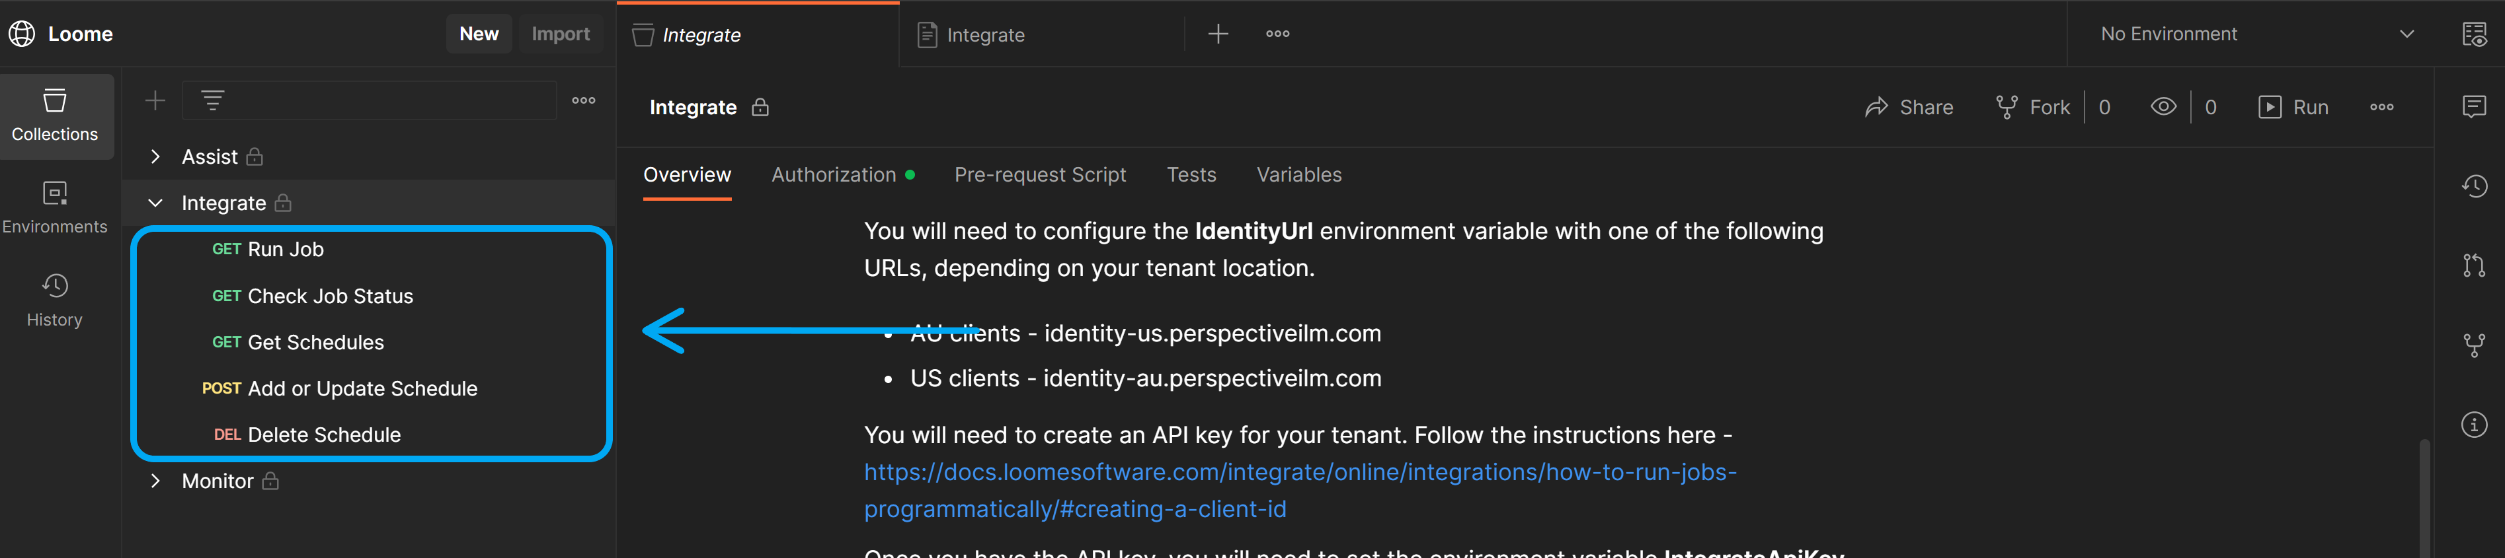This screenshot has width=2505, height=558.
Task: Click the Loome workspace name
Action: click(81, 34)
